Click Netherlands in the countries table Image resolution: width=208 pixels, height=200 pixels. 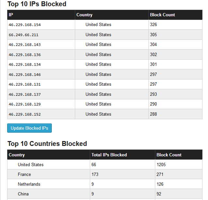click(29, 184)
